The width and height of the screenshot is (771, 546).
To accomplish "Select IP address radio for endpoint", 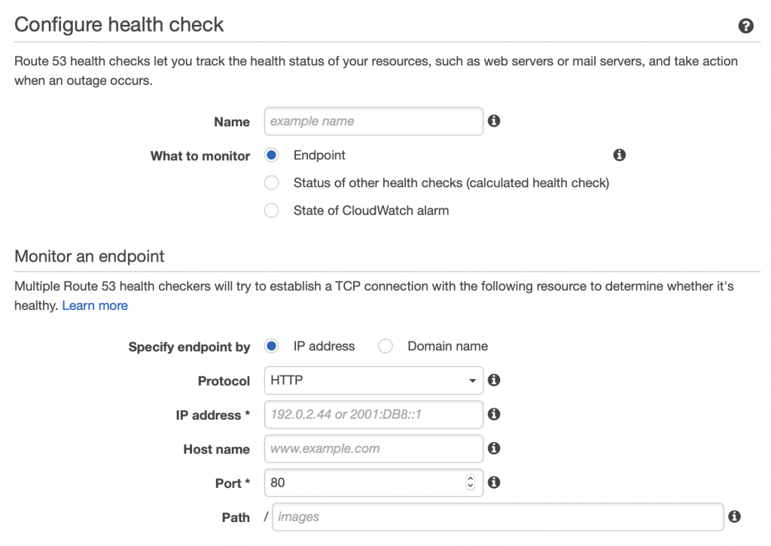I will [x=271, y=346].
